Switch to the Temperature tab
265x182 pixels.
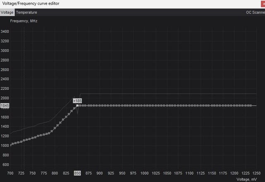pyautogui.click(x=26, y=12)
